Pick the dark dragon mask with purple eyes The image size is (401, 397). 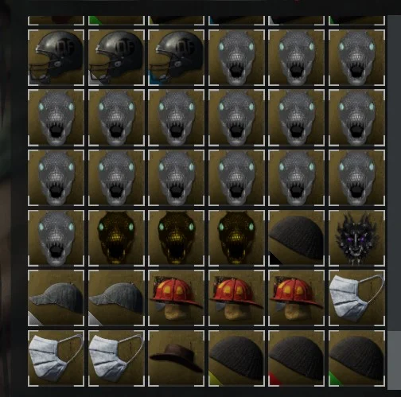click(356, 238)
